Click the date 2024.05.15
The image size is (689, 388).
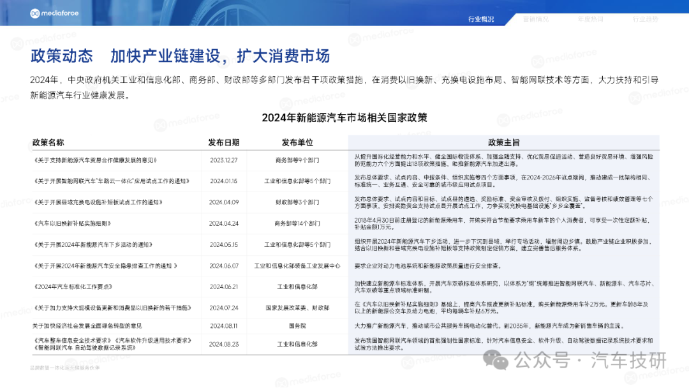[224, 244]
